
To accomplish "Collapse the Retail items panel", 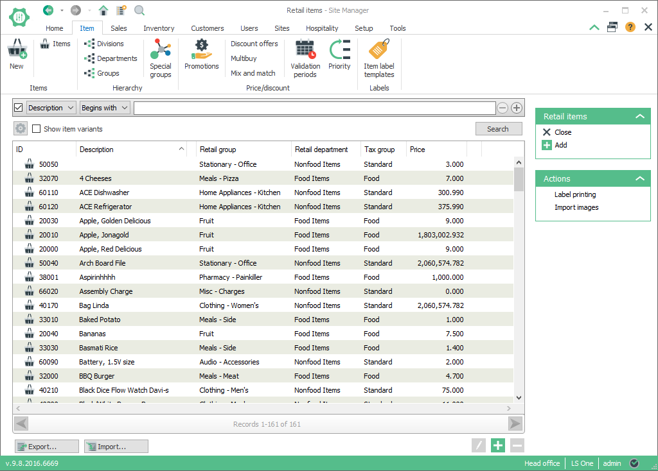I will (x=639, y=116).
